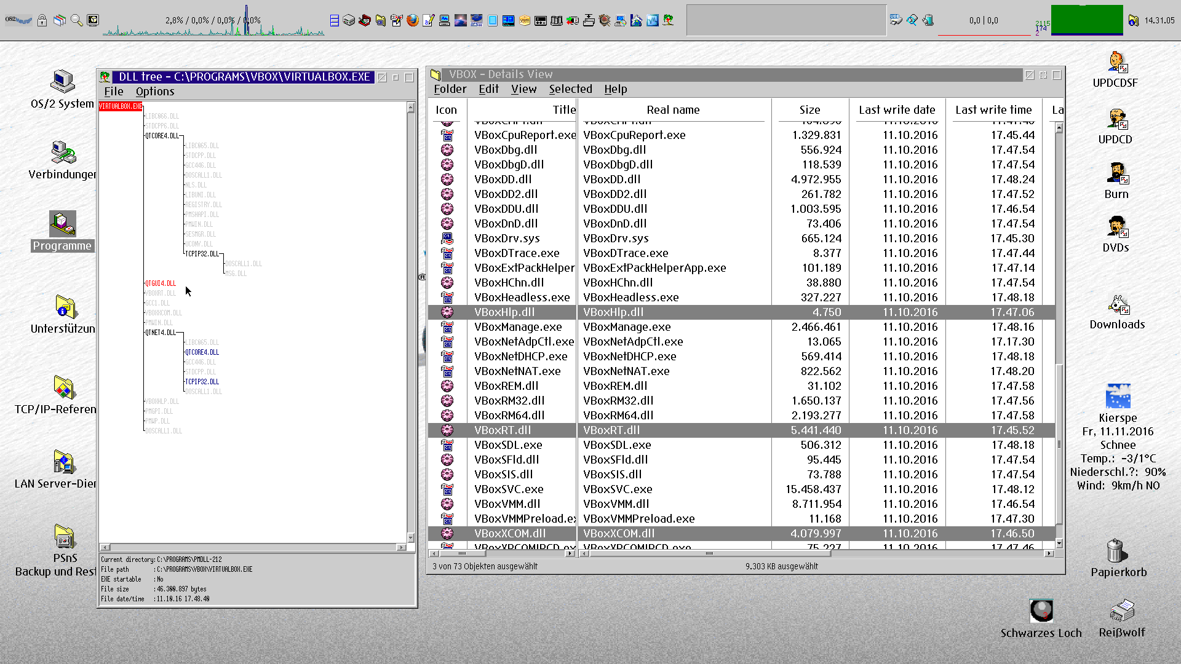Click the CPU load graph in the top bar
Image resolution: width=1181 pixels, height=664 pixels.
pos(213,20)
